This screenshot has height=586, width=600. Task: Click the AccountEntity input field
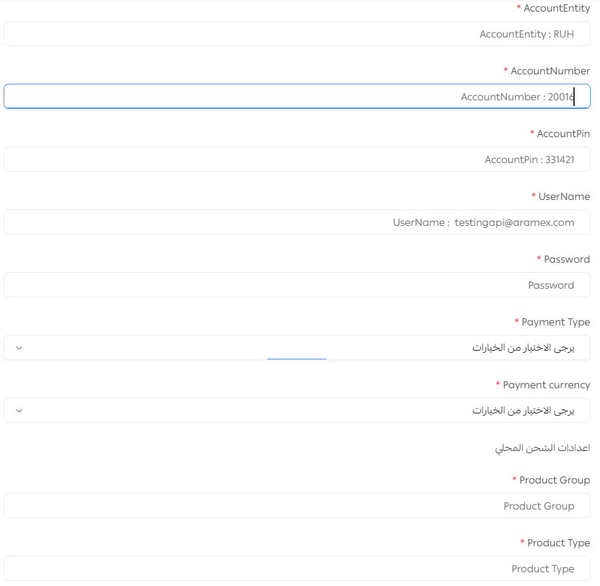pyautogui.click(x=296, y=34)
